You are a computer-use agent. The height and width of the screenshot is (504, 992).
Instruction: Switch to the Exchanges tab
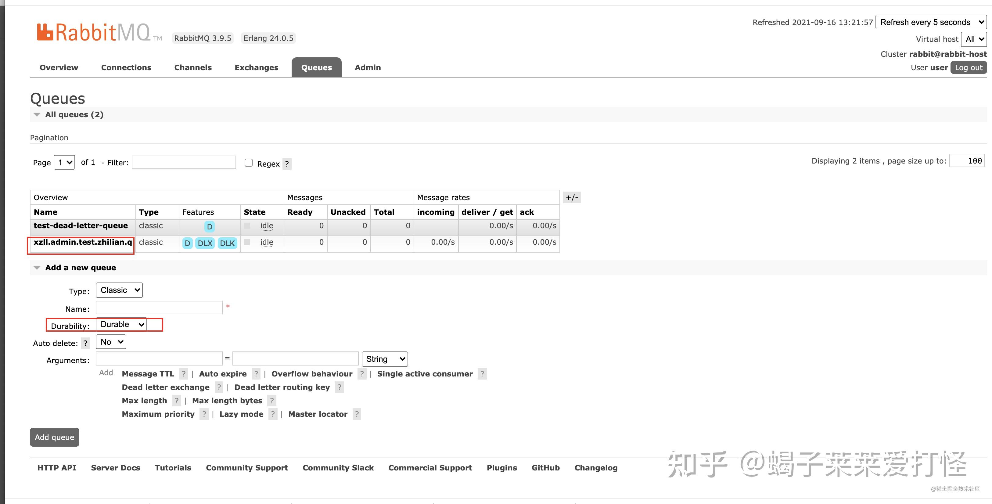[256, 67]
